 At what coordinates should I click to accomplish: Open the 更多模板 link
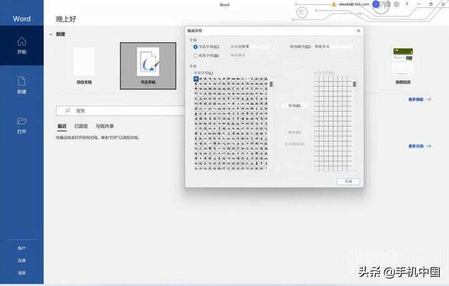[420, 99]
